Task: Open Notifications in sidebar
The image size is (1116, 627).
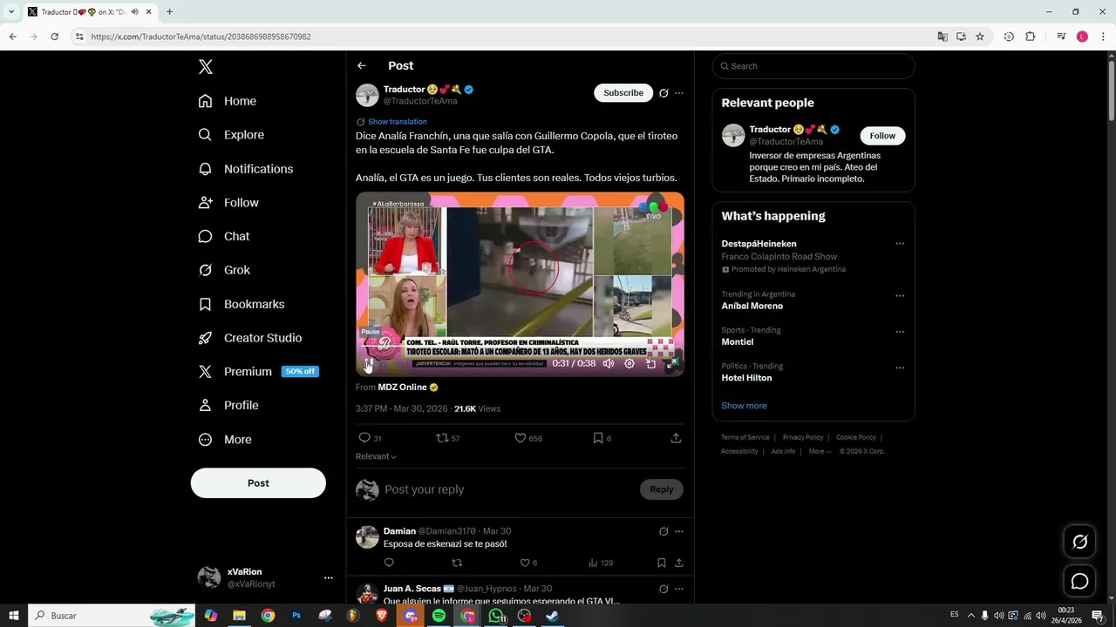Action: (245, 169)
